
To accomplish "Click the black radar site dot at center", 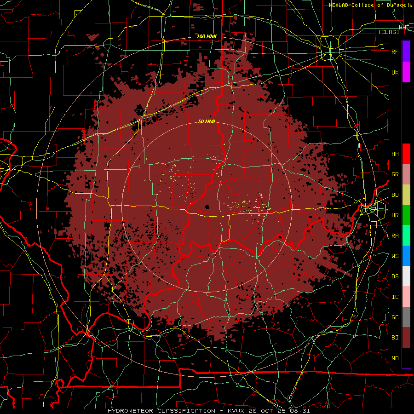I will 207,207.
